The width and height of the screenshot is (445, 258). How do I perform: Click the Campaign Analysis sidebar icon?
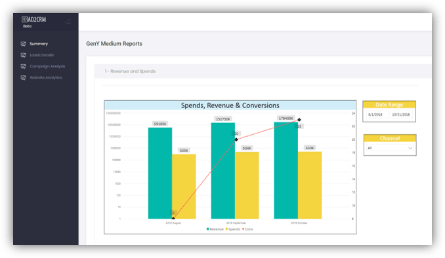click(23, 67)
